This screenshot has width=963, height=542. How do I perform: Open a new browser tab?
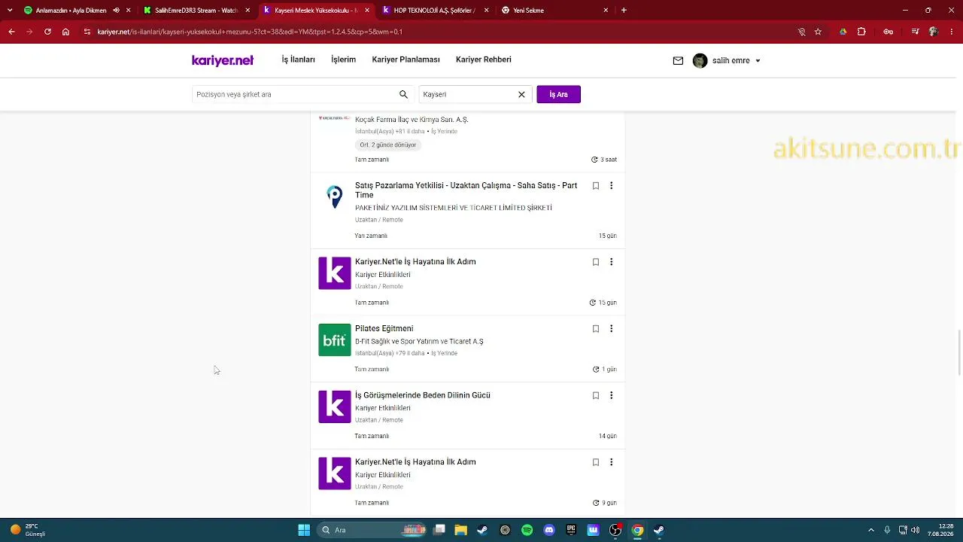[x=624, y=11]
